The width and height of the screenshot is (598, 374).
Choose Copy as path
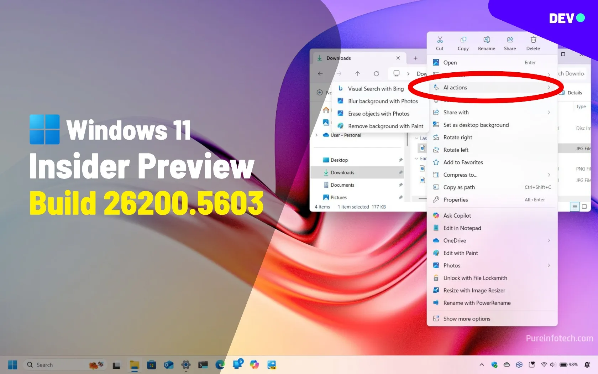pos(492,187)
